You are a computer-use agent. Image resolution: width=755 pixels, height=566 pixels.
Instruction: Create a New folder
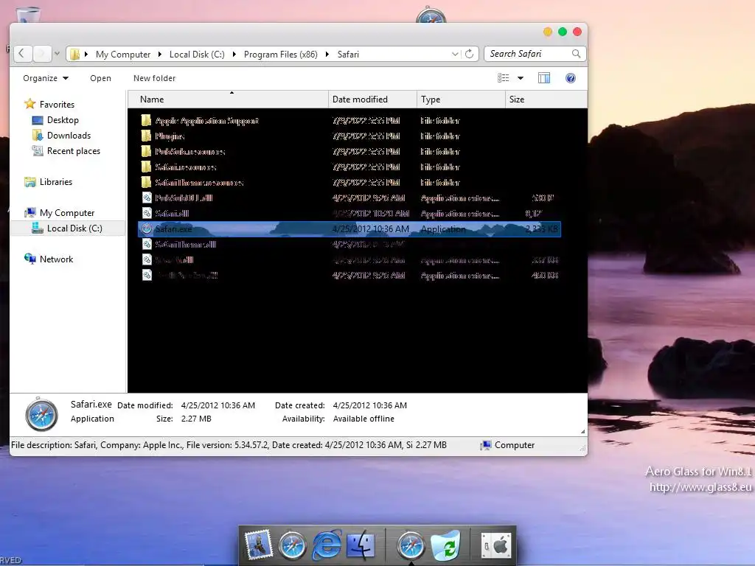point(155,78)
